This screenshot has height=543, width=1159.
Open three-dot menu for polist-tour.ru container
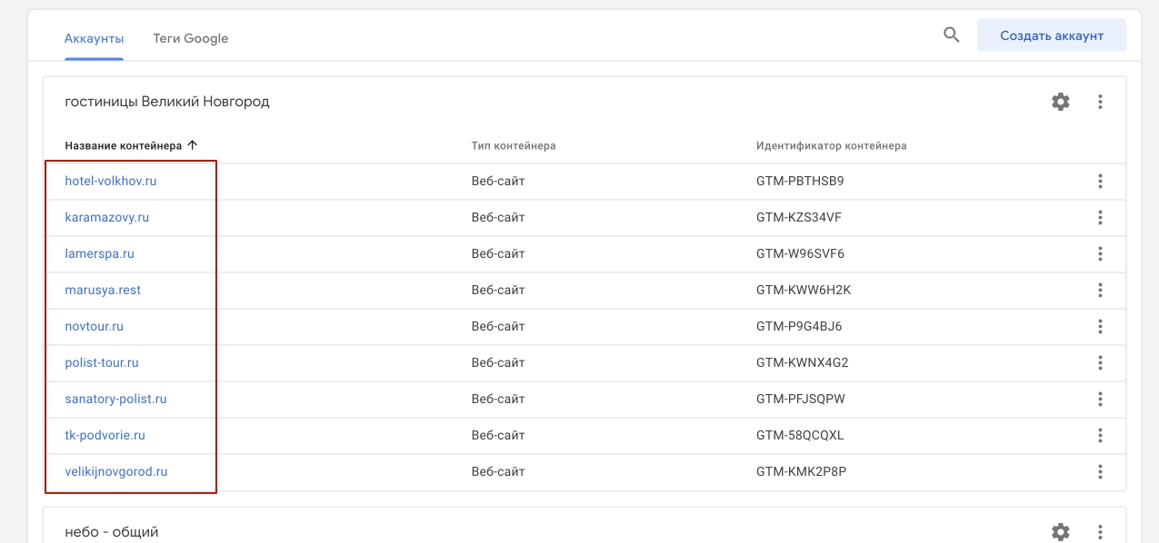pos(1100,363)
